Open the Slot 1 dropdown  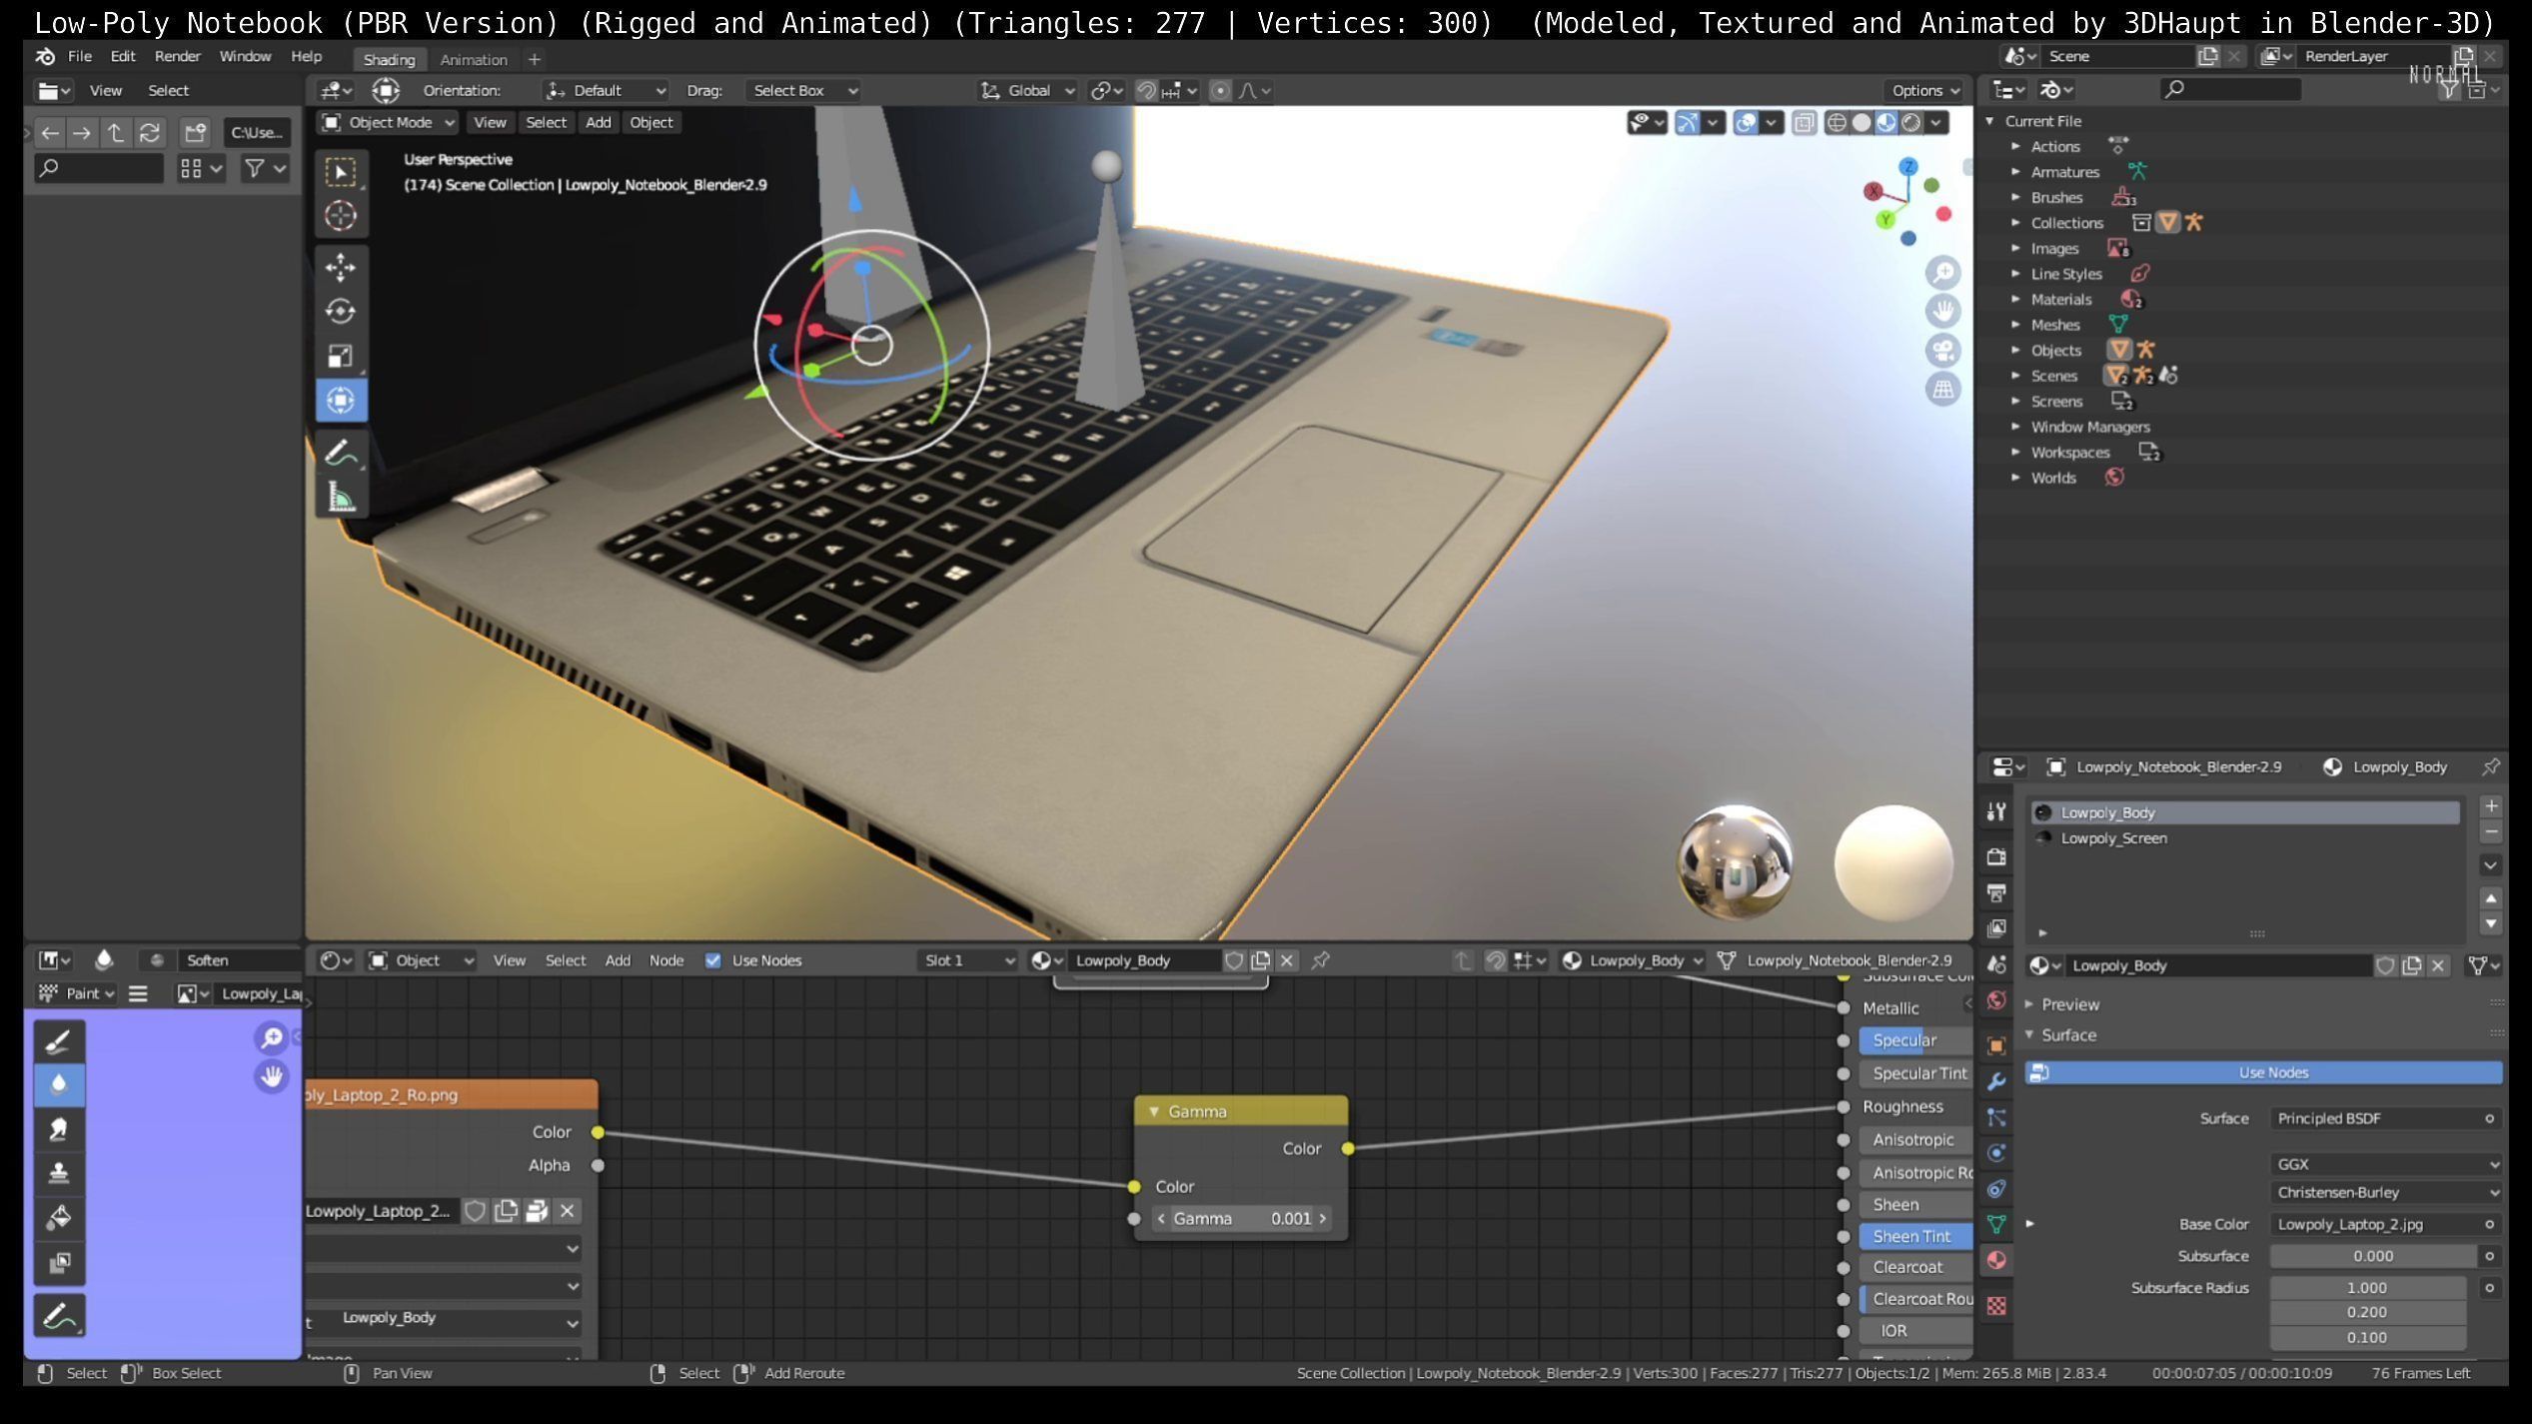(x=967, y=960)
